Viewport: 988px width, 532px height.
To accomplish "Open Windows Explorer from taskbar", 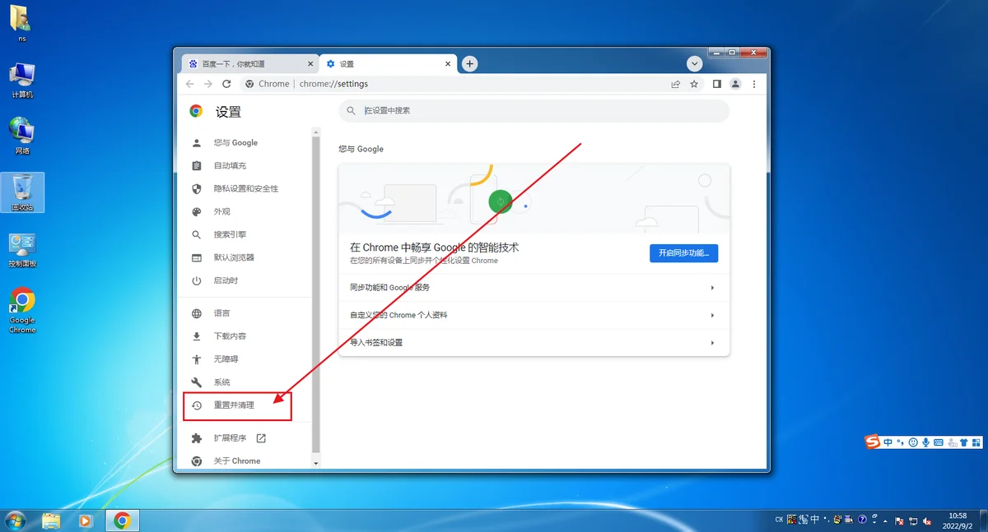I will click(51, 520).
